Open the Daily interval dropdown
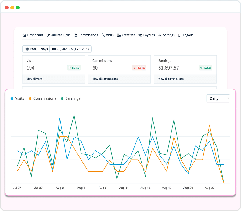241x211 pixels. [218, 98]
